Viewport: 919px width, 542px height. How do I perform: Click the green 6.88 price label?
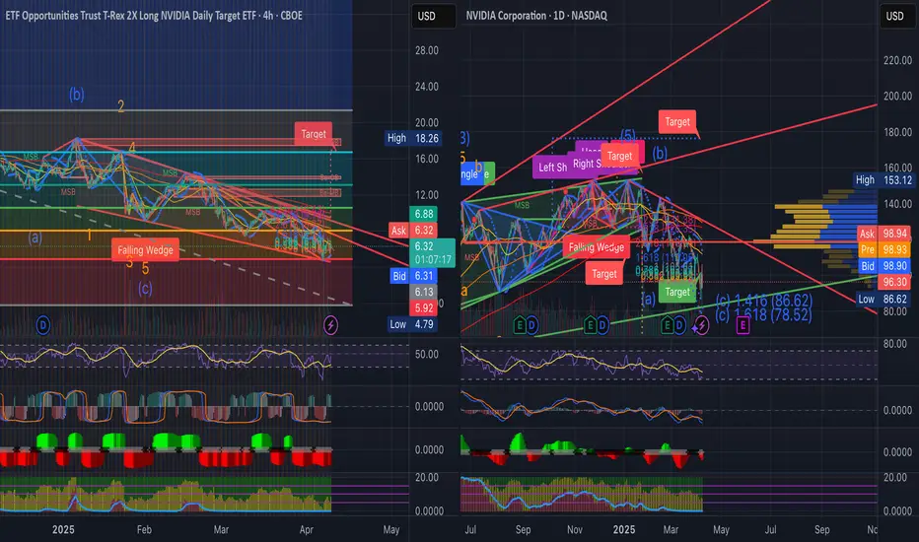pos(424,215)
